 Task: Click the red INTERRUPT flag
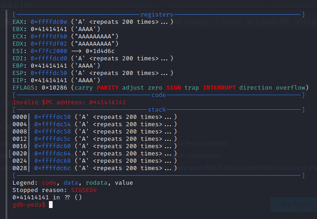219,88
